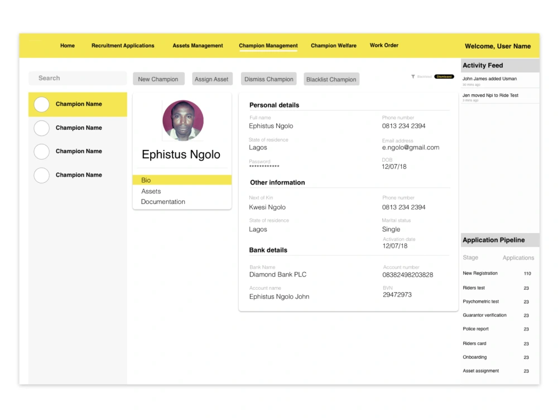Click the Application Pipeline header
The image size is (558, 418).
point(500,240)
